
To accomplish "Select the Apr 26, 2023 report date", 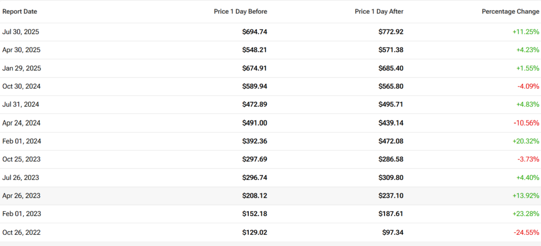I will coord(21,196).
